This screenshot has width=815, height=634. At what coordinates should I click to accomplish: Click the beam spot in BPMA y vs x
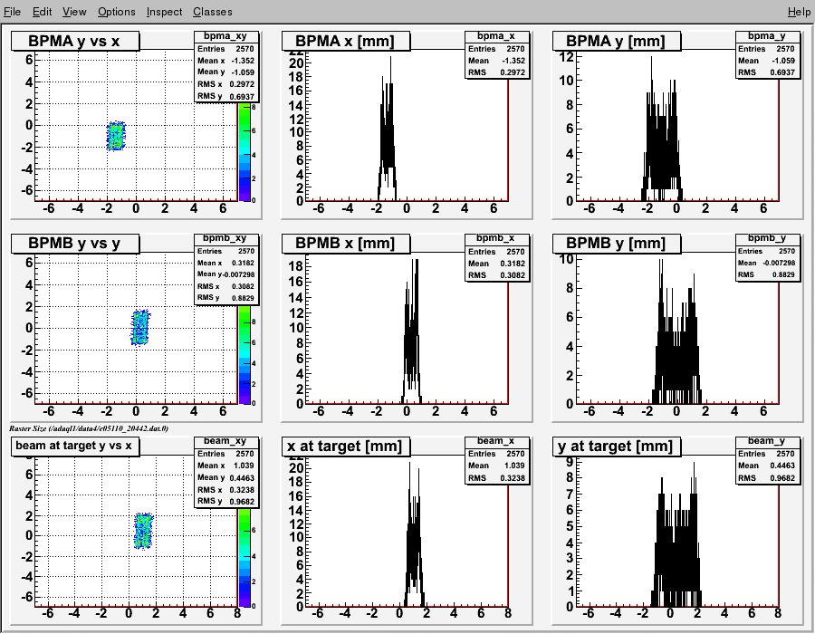(x=117, y=136)
